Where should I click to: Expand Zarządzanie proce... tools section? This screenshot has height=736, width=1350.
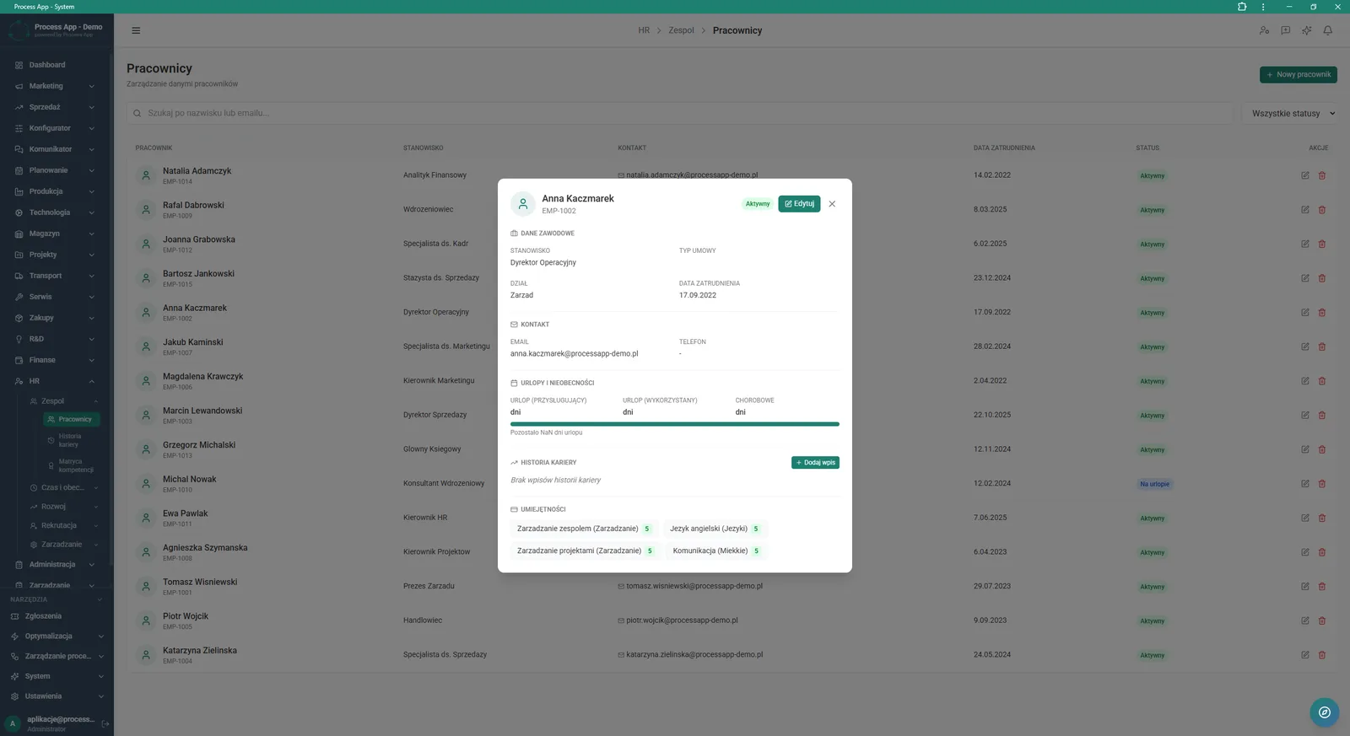[x=56, y=656]
